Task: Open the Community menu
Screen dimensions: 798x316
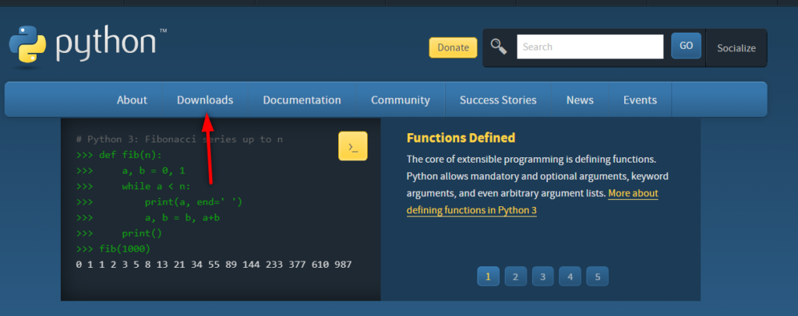Action: (401, 100)
